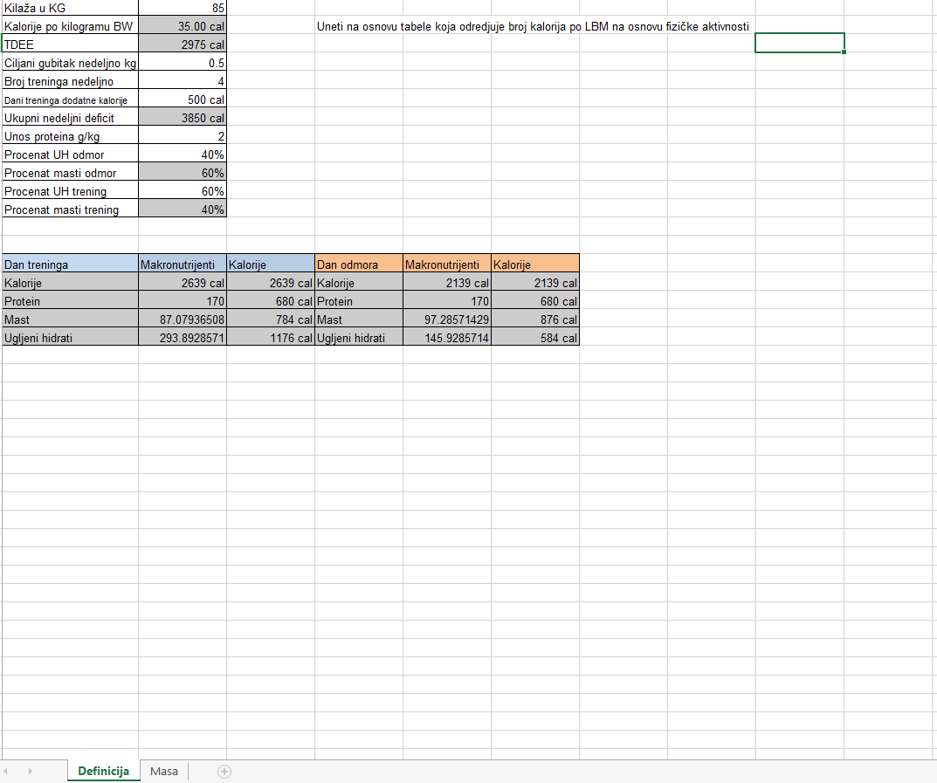Select the Kilaža u KG label cell

tap(70, 8)
